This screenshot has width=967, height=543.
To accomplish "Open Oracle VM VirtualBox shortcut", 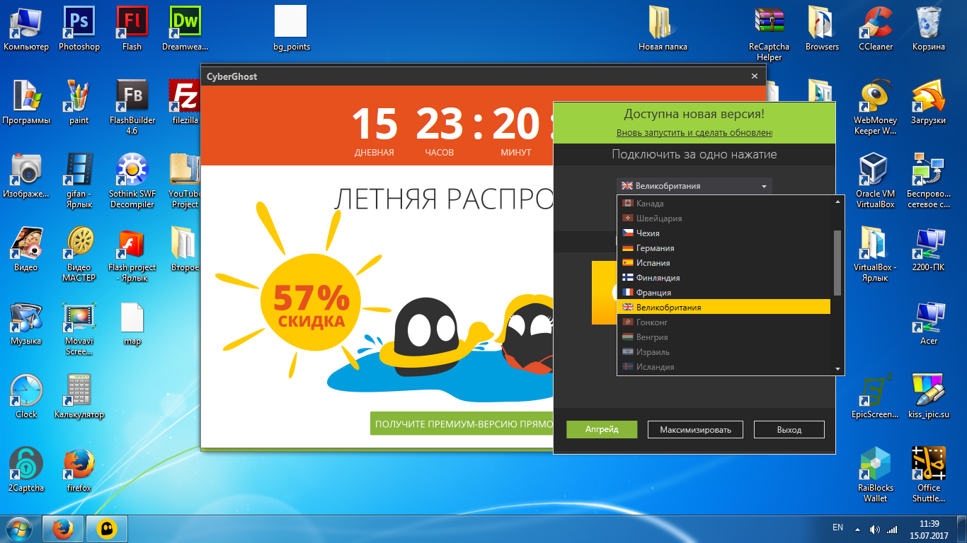I will pyautogui.click(x=876, y=180).
